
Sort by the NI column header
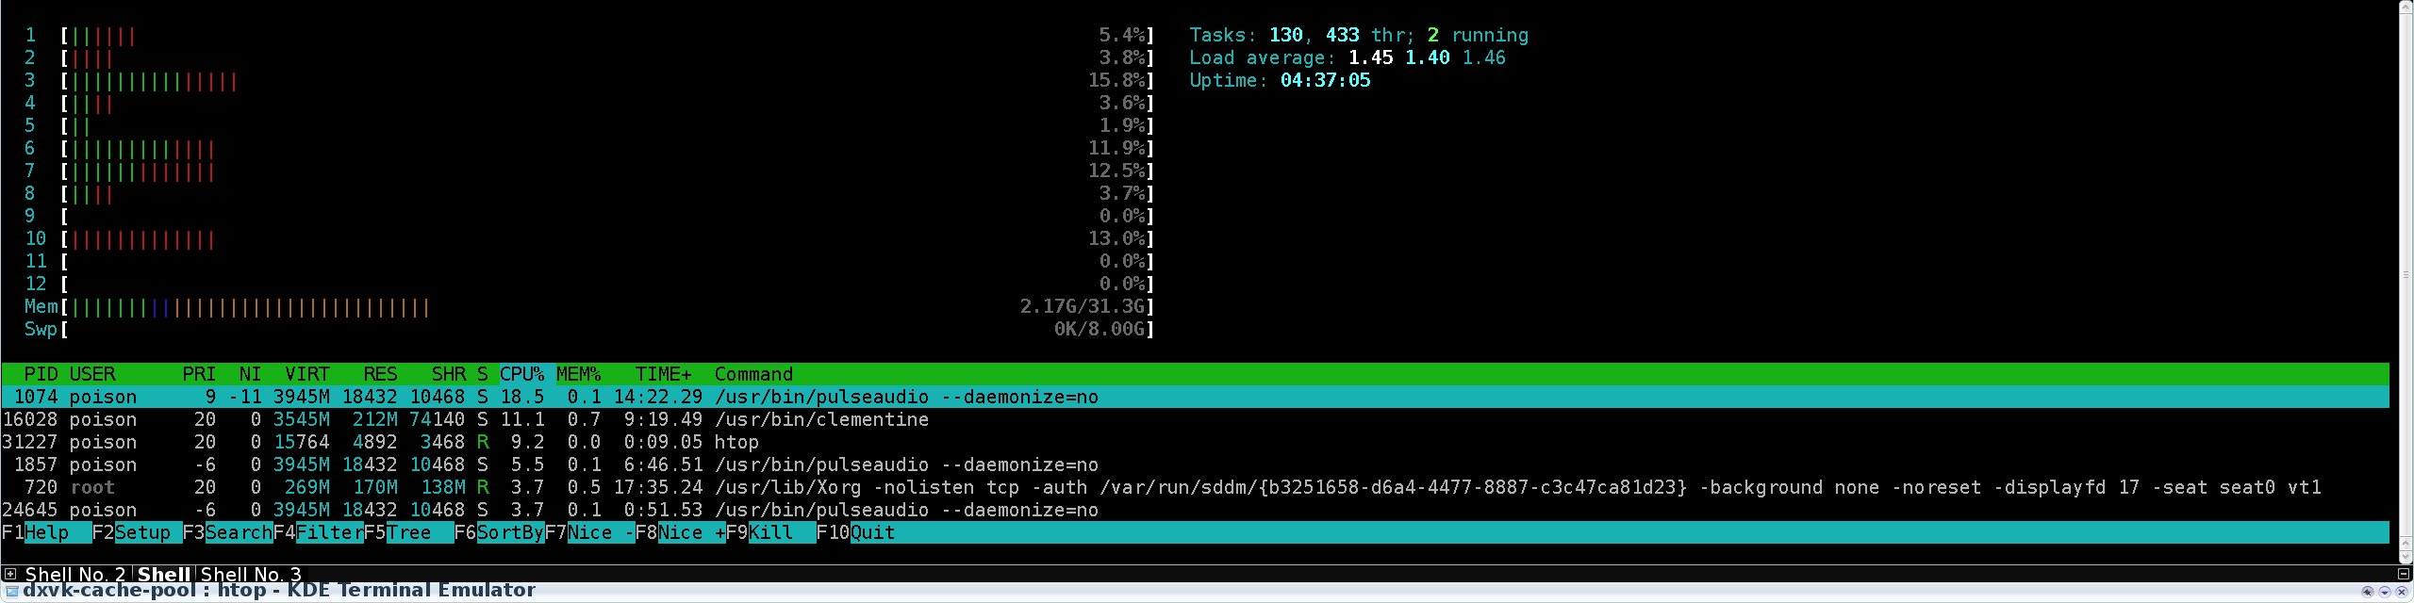[250, 374]
